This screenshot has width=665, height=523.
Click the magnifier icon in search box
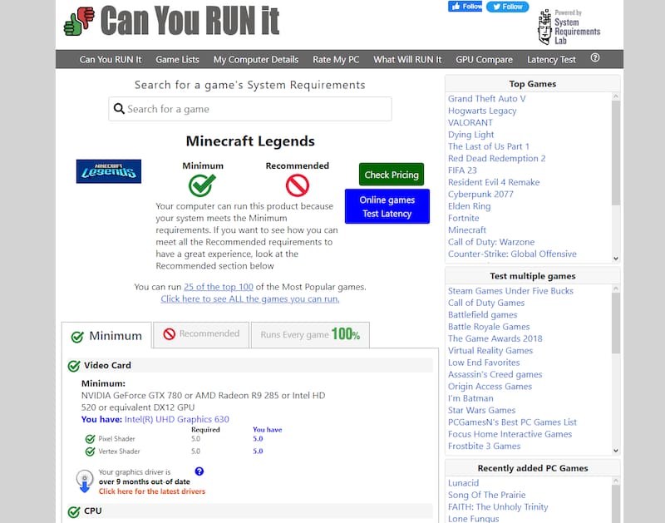click(x=120, y=109)
